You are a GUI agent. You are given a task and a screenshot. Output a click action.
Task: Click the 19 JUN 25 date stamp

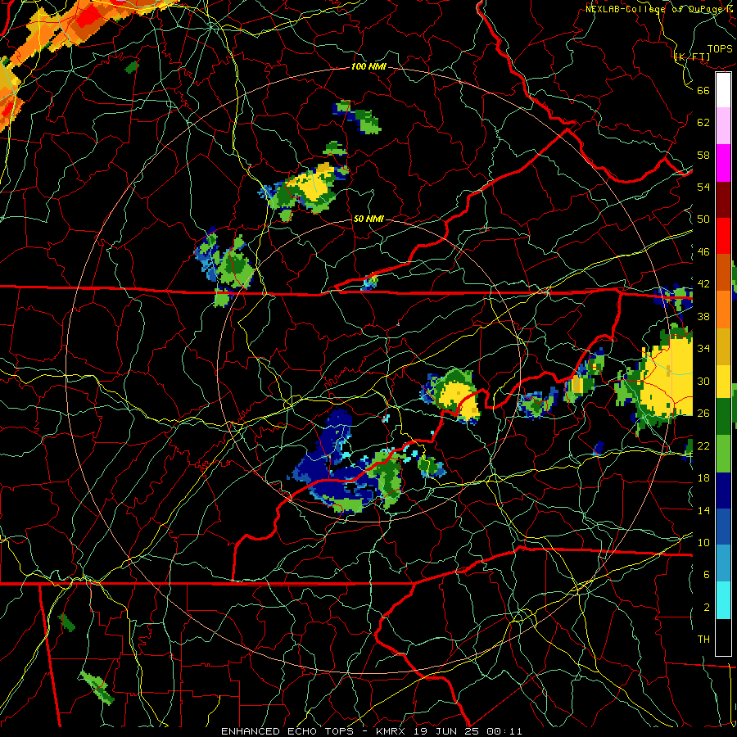pos(449,731)
